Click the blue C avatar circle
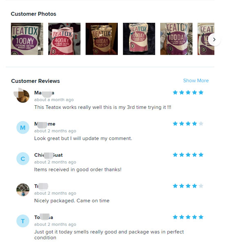The height and width of the screenshot is (246, 225). click(x=23, y=159)
